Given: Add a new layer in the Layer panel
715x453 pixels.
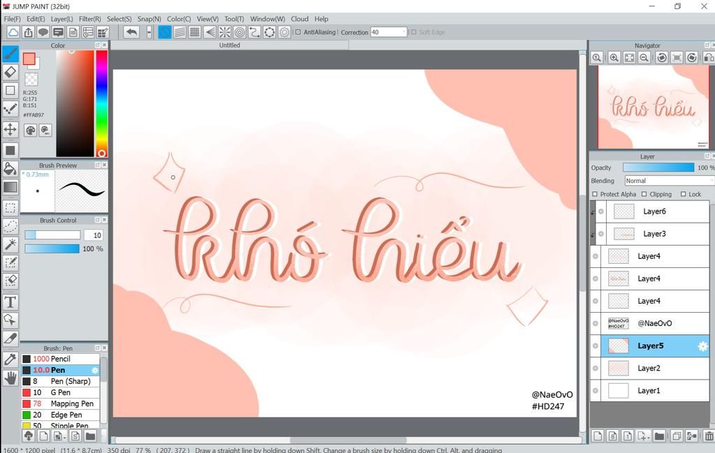Looking at the screenshot, I should coord(598,436).
